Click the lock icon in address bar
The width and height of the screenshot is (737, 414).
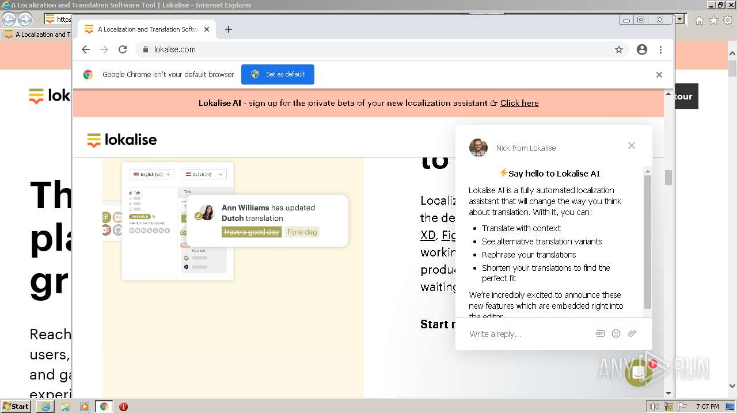point(146,49)
